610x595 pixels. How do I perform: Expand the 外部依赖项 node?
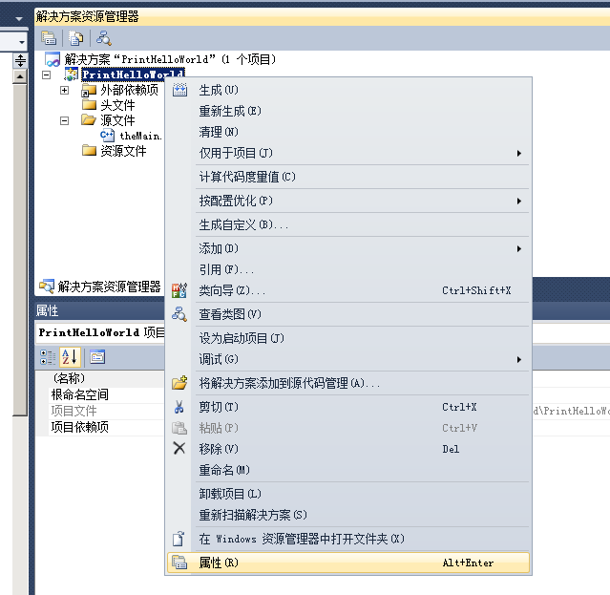[x=65, y=91]
